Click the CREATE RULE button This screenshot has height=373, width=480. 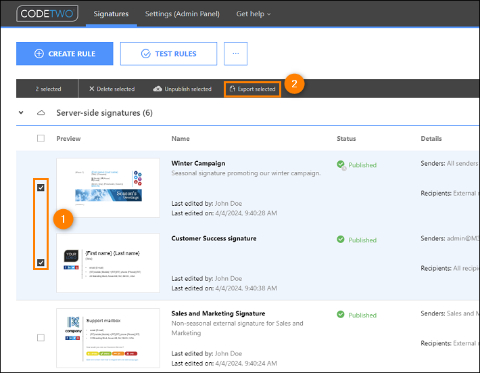(x=65, y=53)
